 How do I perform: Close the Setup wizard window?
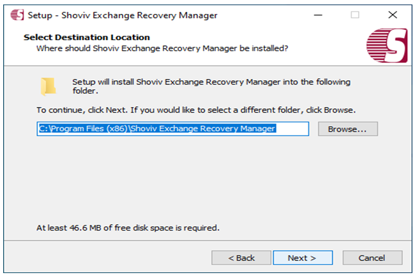[393, 15]
